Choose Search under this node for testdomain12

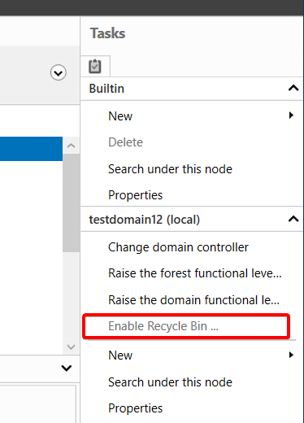pos(170,382)
